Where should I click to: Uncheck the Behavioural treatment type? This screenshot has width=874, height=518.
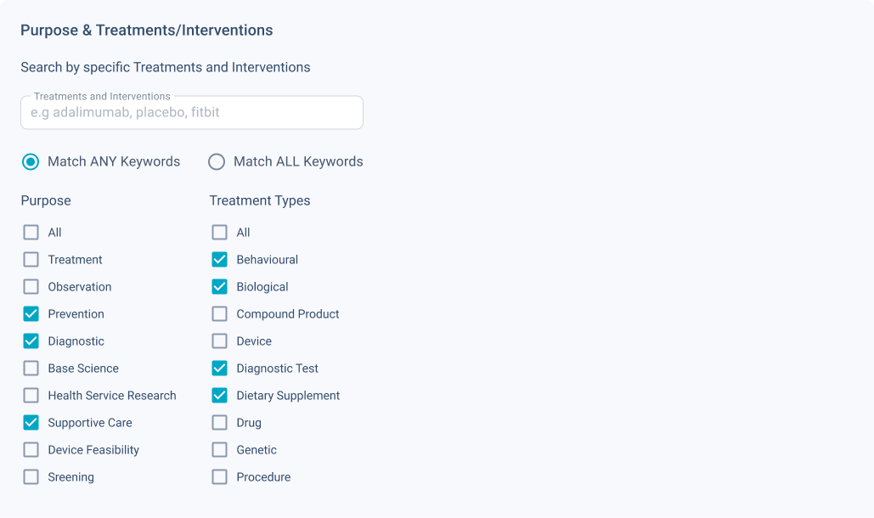(220, 260)
